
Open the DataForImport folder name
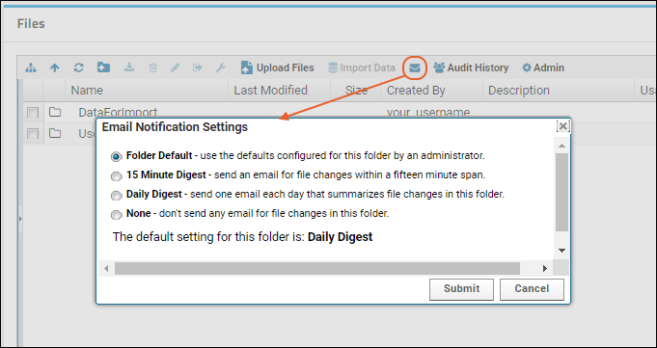point(118,113)
